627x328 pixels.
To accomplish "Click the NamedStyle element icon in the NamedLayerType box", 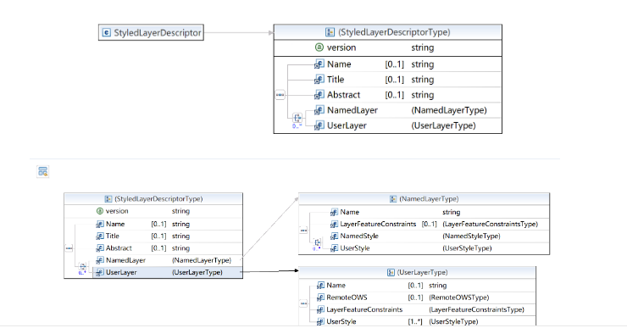I will tap(334, 236).
